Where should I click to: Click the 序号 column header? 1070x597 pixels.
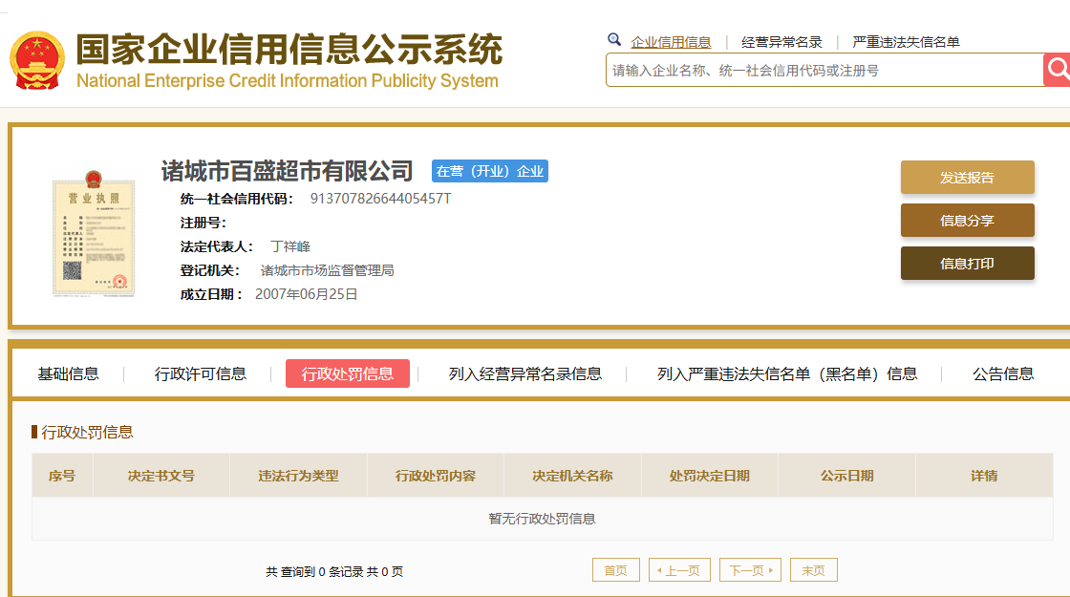[62, 476]
